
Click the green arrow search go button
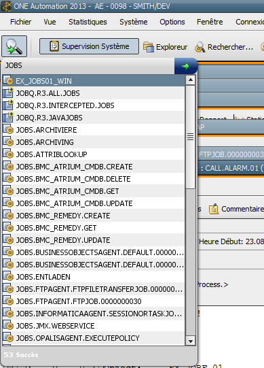point(186,66)
